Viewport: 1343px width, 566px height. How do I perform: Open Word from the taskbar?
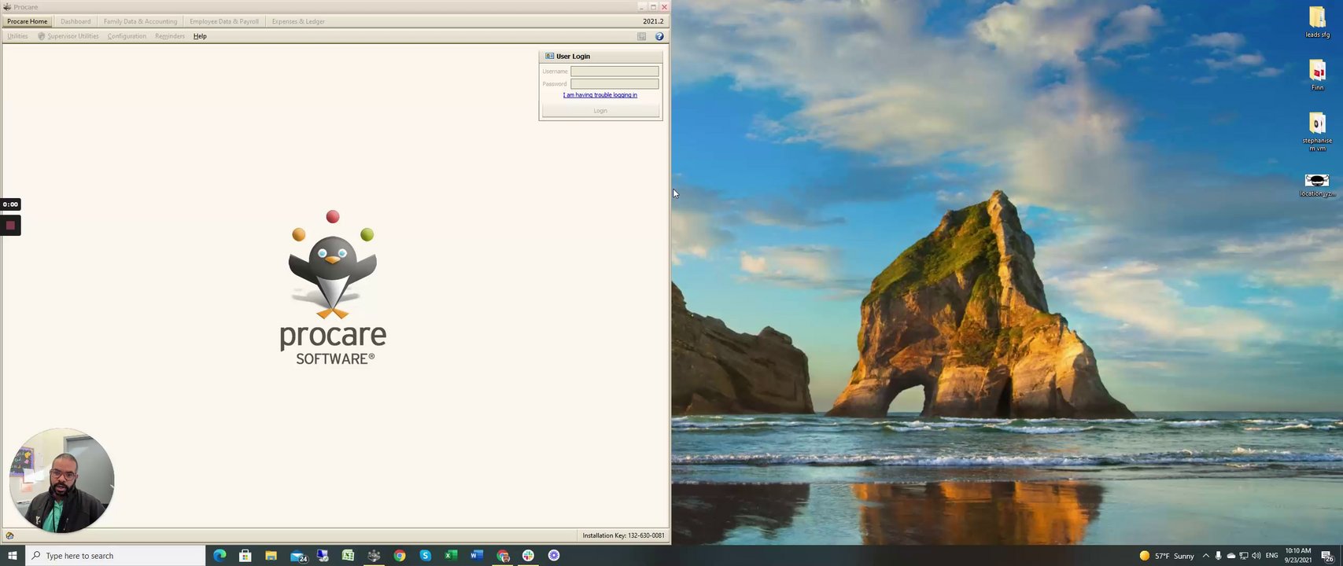(x=477, y=556)
